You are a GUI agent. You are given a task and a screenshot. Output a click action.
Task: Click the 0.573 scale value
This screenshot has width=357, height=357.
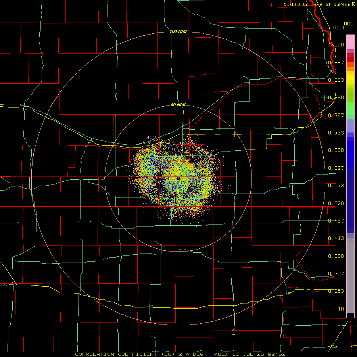click(x=336, y=186)
